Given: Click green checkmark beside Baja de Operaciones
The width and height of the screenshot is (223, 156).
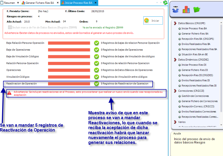Looking at the screenshot, I should point(96,50).
